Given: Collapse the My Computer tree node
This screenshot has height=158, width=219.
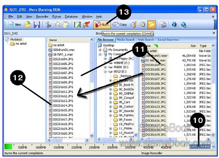Looking at the screenshot, I should point(100,54).
